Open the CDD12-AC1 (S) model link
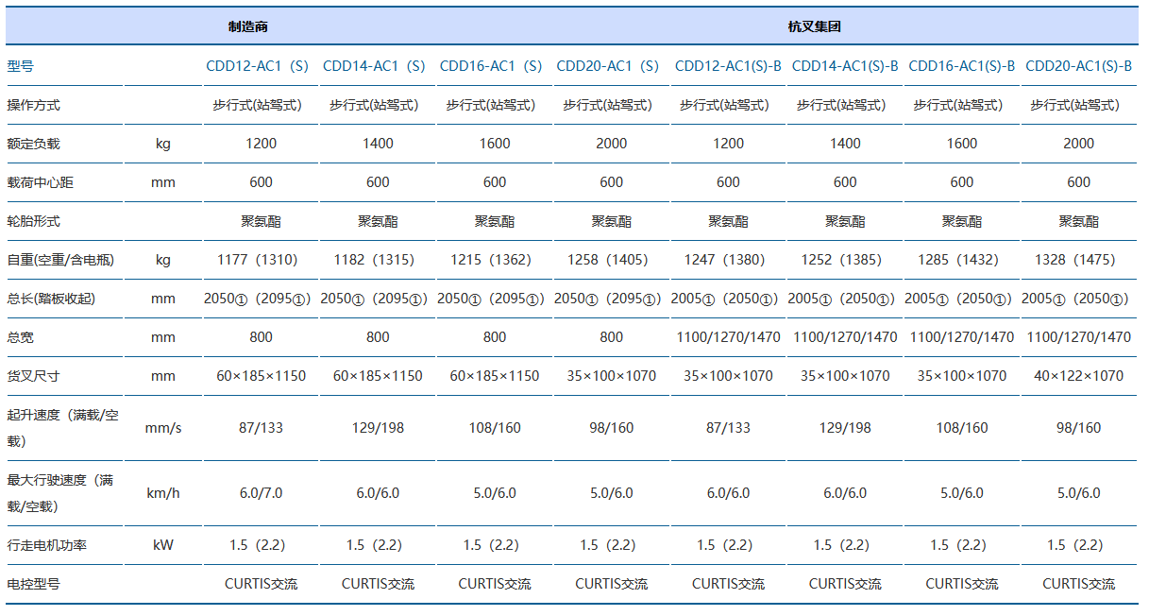The height and width of the screenshot is (616, 1149). click(x=258, y=66)
